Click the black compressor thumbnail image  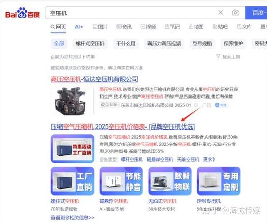point(72,101)
